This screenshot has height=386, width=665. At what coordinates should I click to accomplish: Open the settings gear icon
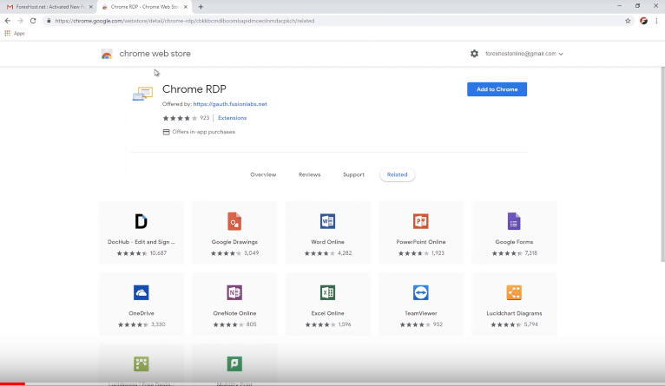click(474, 54)
